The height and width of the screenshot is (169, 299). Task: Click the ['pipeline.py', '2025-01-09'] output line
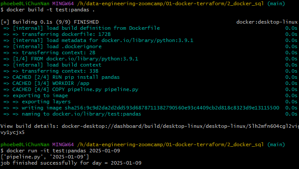tap(45, 157)
